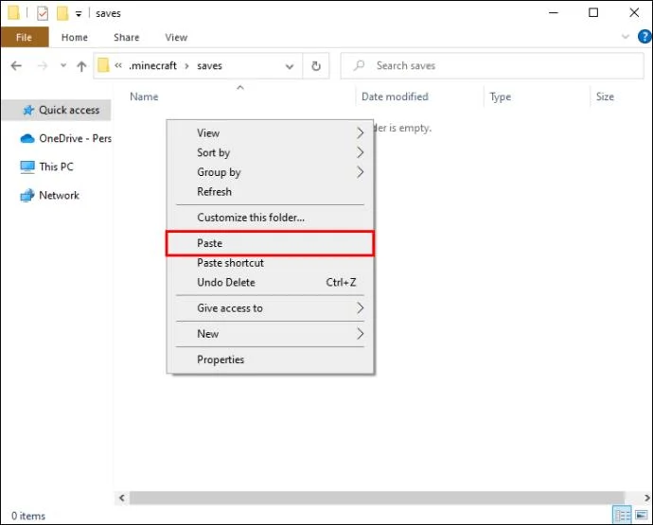The width and height of the screenshot is (653, 525).
Task: Switch to the Share ribbon tab
Action: [127, 37]
